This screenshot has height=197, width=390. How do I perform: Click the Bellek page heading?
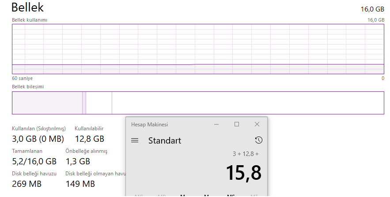tap(27, 8)
